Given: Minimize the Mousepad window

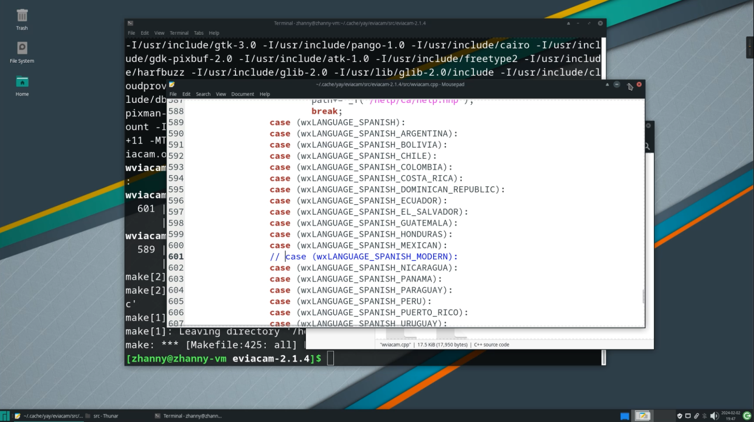Looking at the screenshot, I should (617, 84).
